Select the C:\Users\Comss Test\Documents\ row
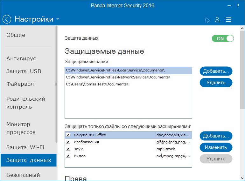The height and width of the screenshot is (181, 245). click(128, 84)
